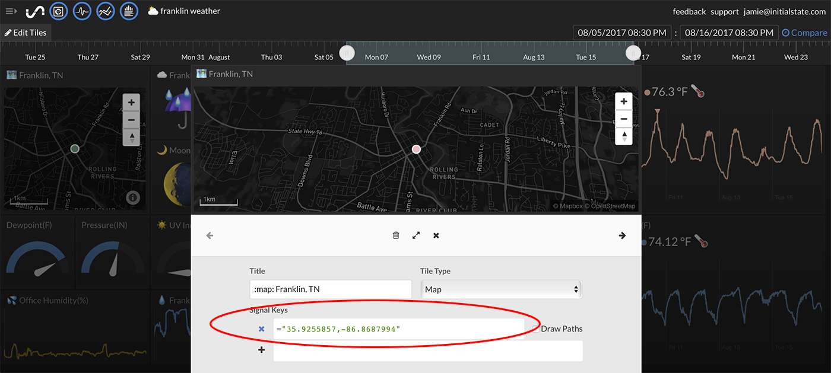The height and width of the screenshot is (373, 831).
Task: Click the Compare link
Action: (x=804, y=33)
